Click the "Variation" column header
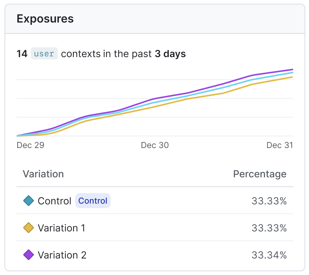309x275 pixels. (43, 174)
